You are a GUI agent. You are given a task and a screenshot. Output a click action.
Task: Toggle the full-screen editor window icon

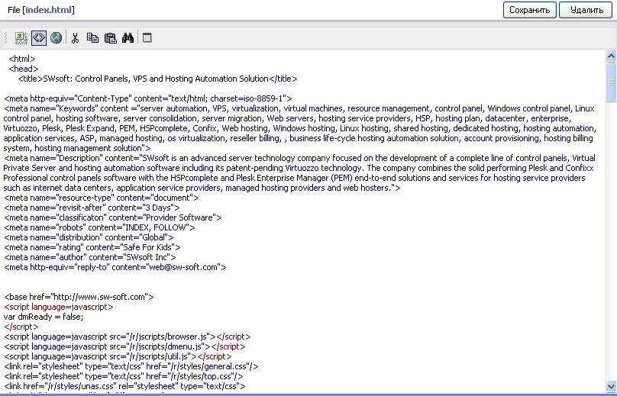147,37
